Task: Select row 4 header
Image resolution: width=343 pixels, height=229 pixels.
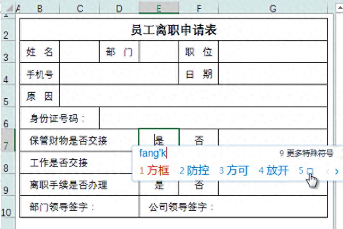Action: (8, 74)
